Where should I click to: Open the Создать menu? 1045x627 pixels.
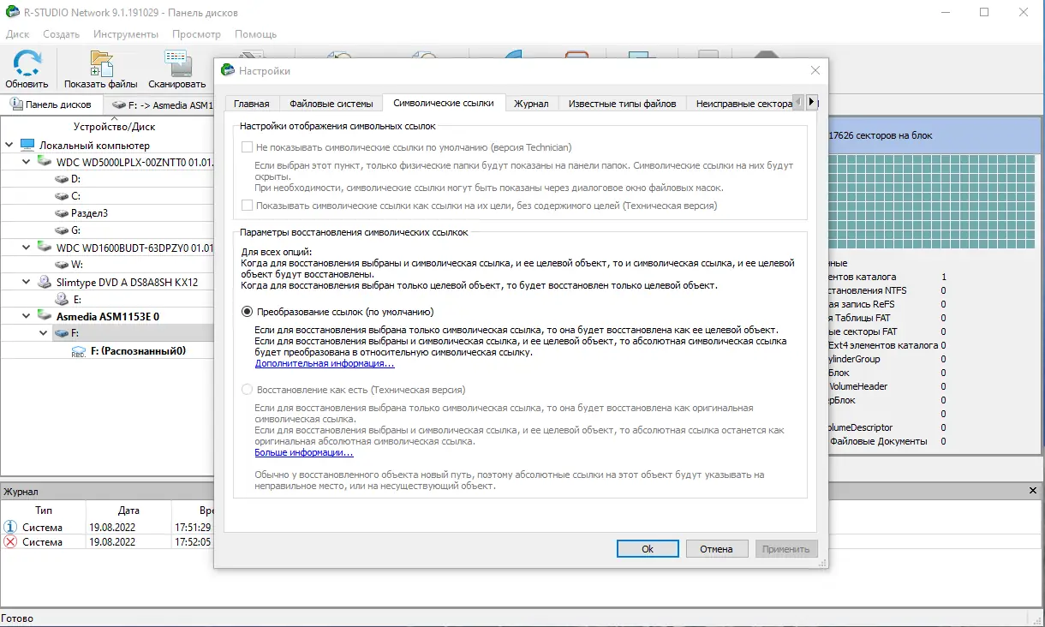(x=61, y=34)
